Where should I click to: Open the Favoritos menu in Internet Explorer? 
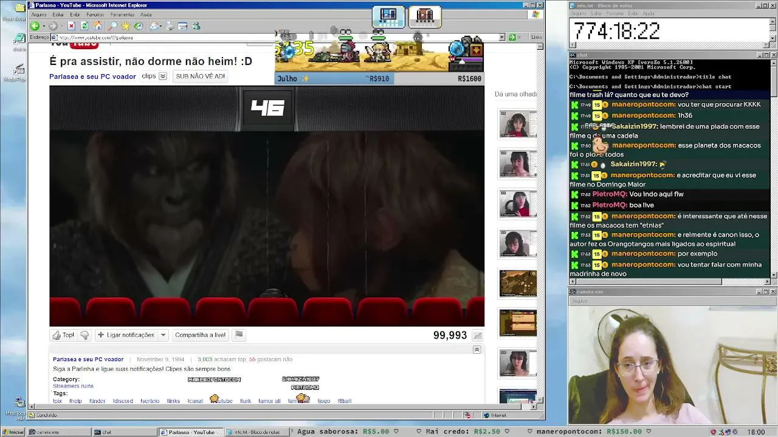pos(95,15)
